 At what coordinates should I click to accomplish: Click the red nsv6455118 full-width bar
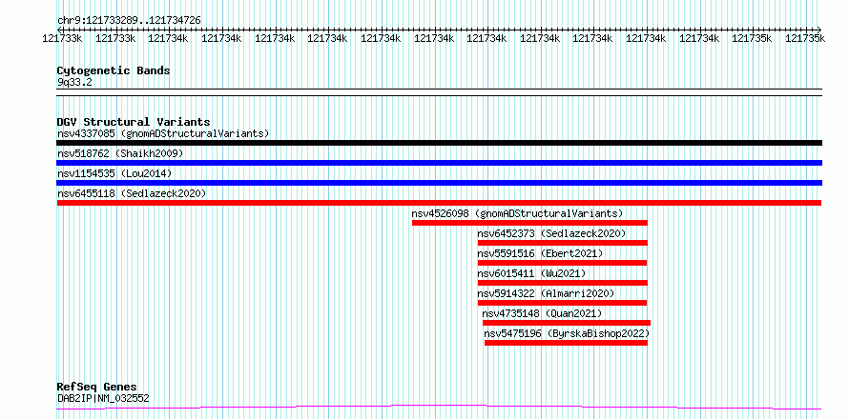click(x=439, y=203)
